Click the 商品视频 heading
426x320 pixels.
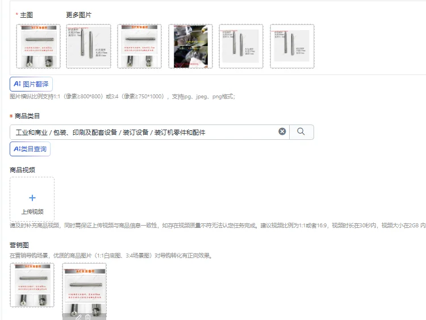point(22,170)
